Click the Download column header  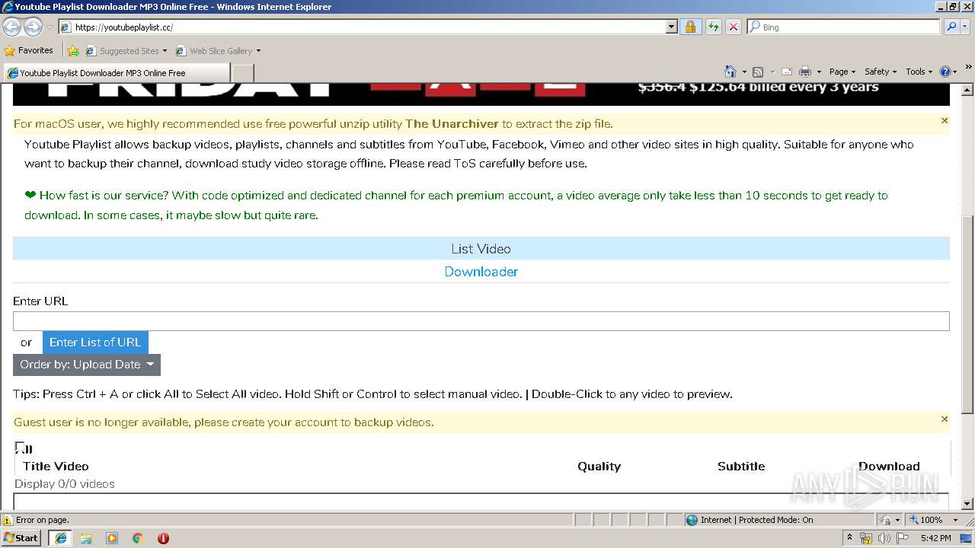[889, 467]
